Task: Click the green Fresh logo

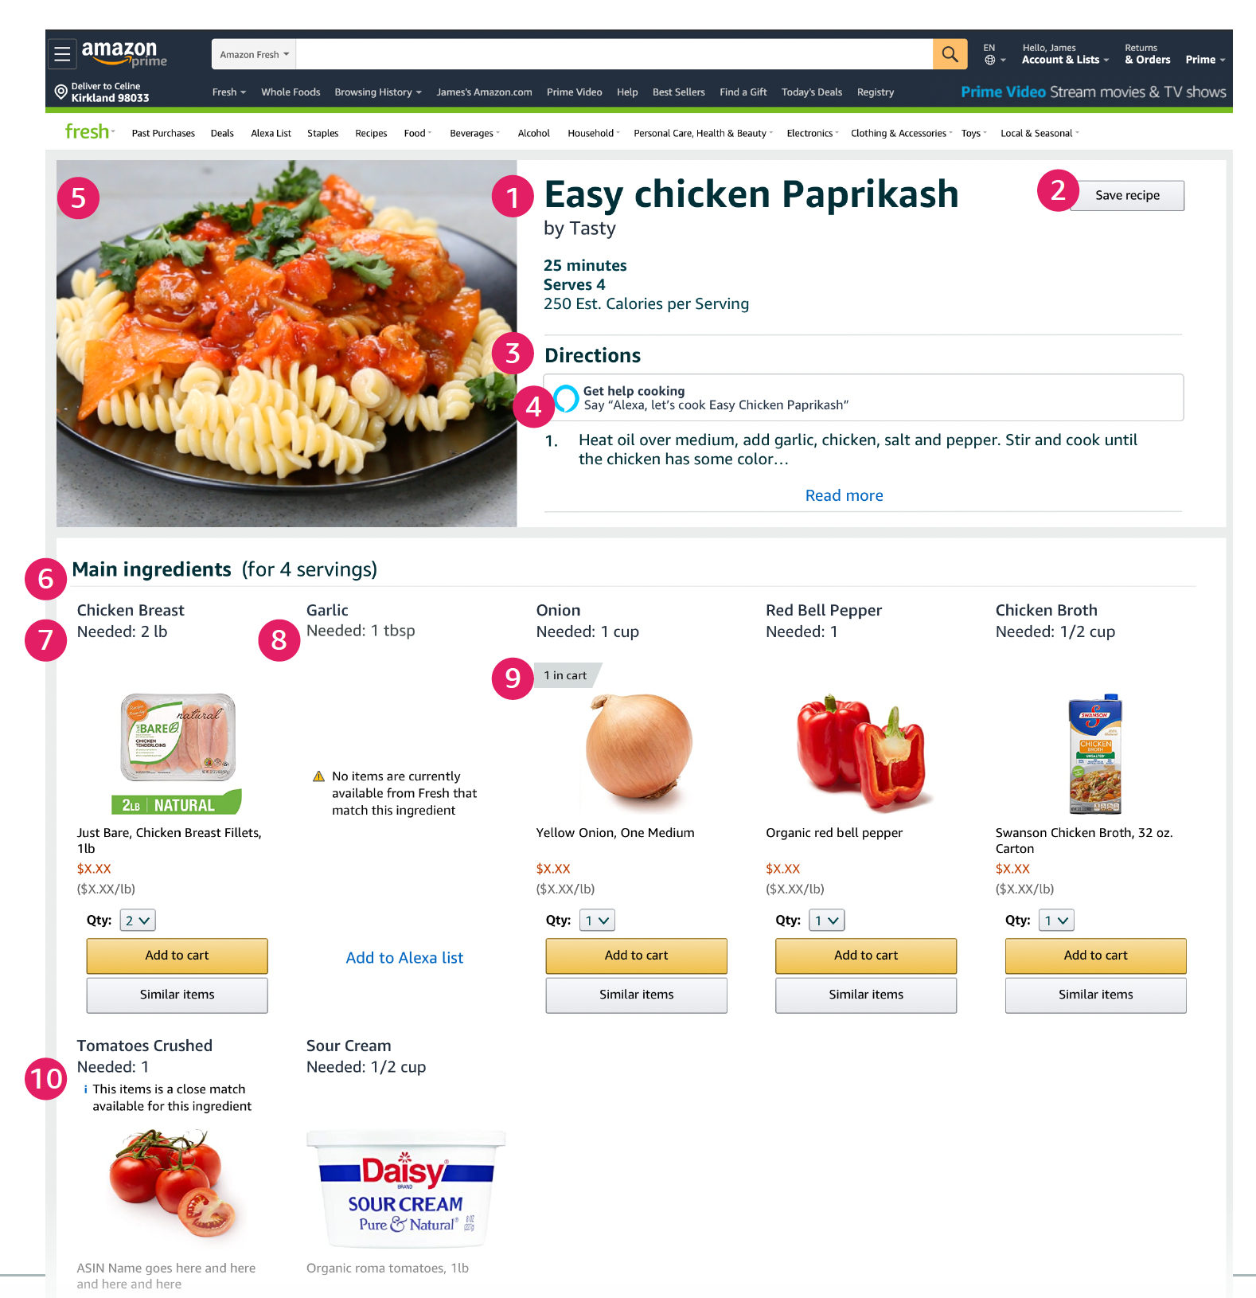Action: click(87, 131)
